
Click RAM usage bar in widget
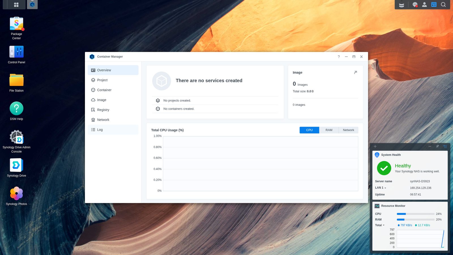click(x=416, y=220)
